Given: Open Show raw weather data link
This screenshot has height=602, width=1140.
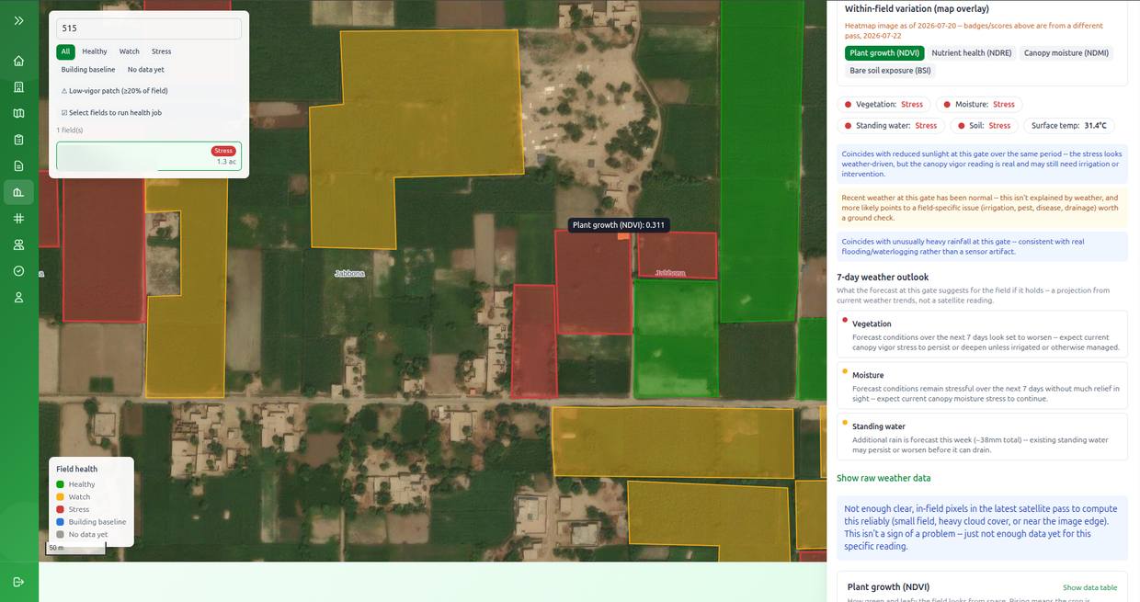Looking at the screenshot, I should coord(883,478).
